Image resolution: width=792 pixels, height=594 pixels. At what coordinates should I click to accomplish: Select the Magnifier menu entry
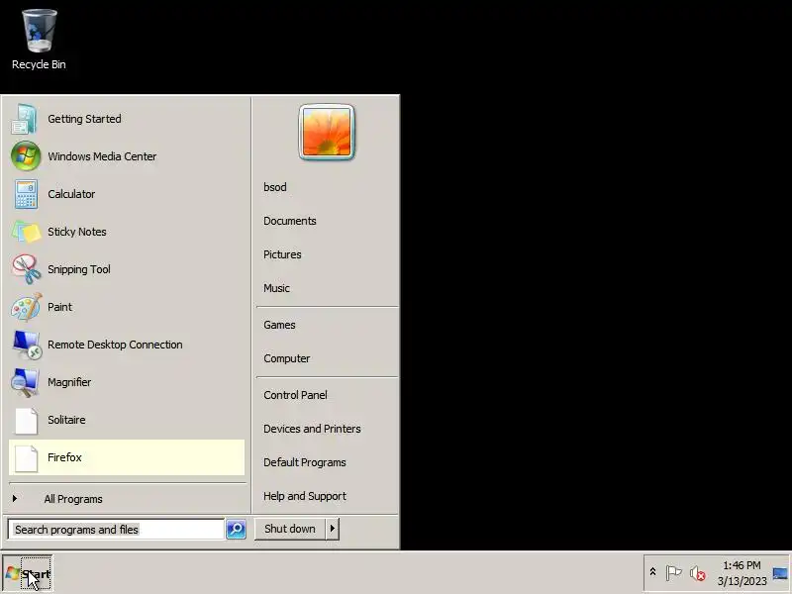click(x=127, y=382)
